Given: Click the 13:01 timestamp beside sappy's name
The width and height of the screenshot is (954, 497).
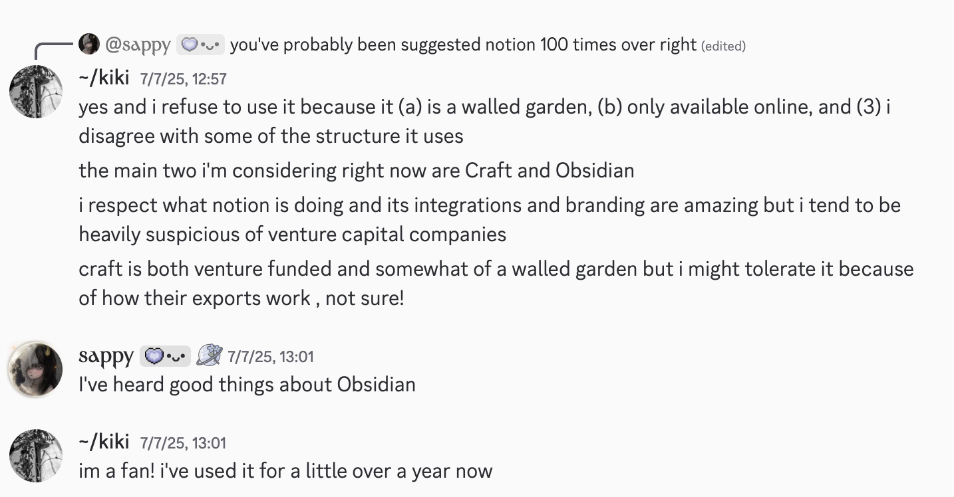Looking at the screenshot, I should click(270, 357).
